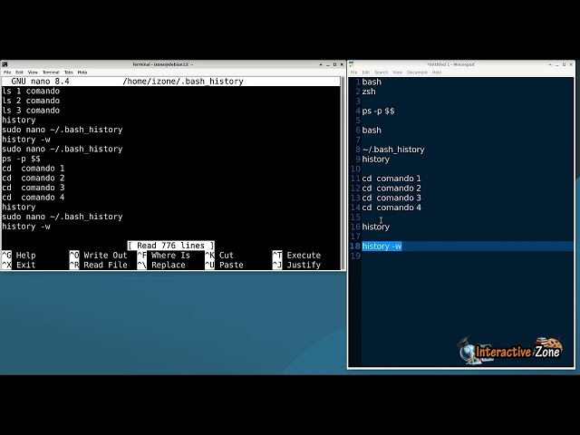Click the '^K Cut' shortcut in nano
This screenshot has height=435, width=580.
pyautogui.click(x=219, y=256)
